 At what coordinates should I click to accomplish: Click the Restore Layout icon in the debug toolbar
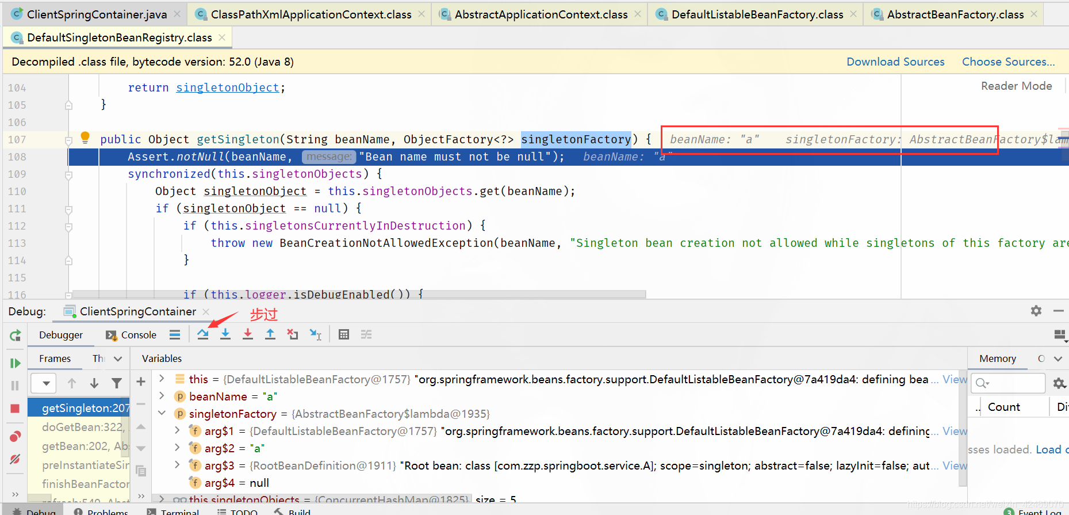1060,334
